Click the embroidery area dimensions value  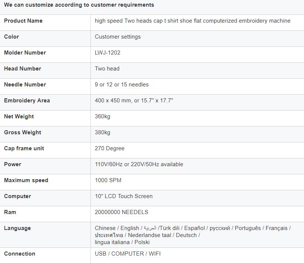[134, 101]
